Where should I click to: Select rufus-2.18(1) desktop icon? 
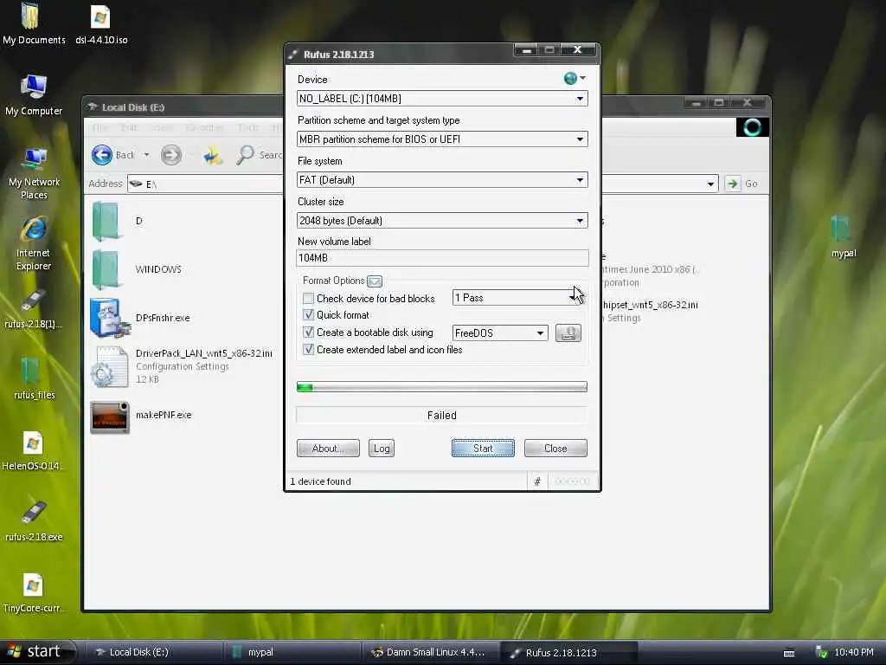tap(34, 309)
